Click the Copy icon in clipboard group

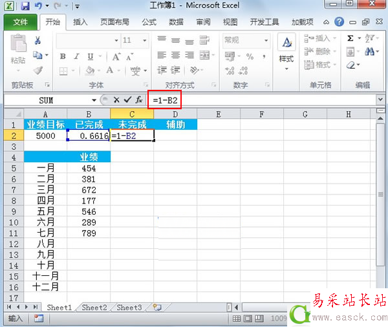38,55
